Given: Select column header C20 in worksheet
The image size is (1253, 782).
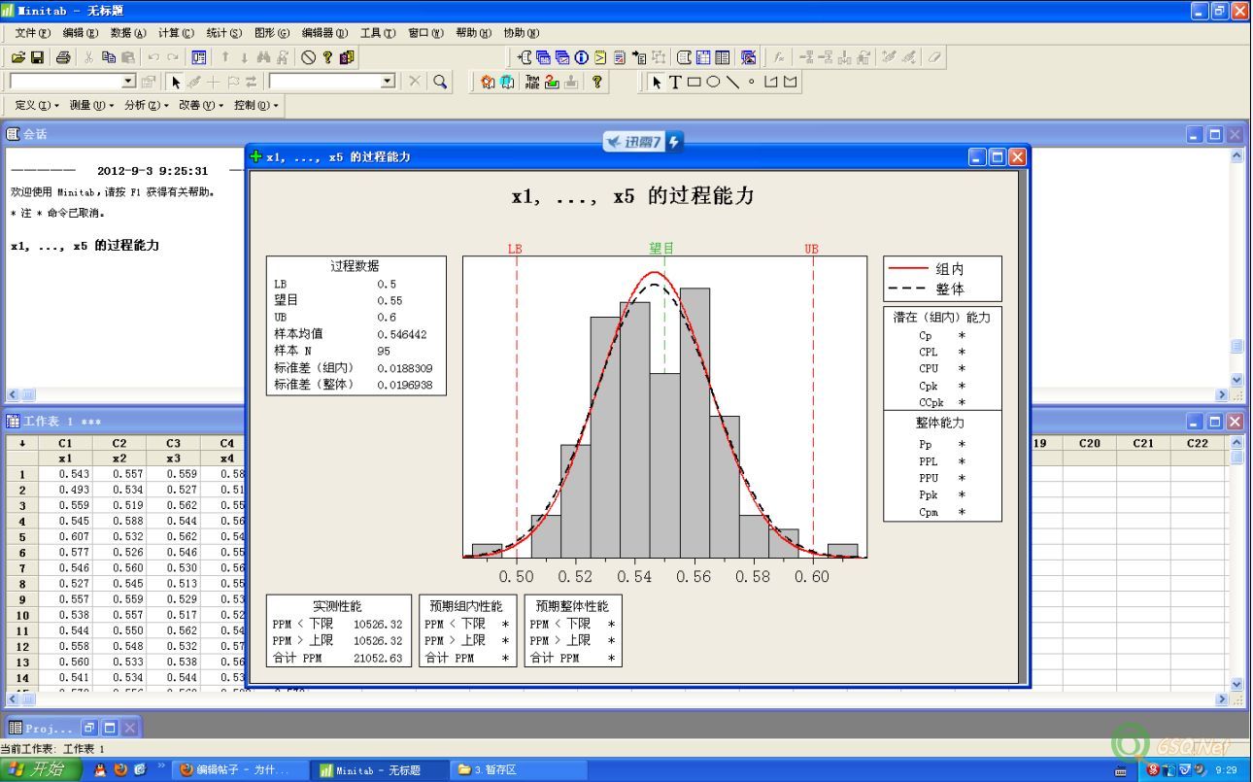Looking at the screenshot, I should (x=1089, y=443).
